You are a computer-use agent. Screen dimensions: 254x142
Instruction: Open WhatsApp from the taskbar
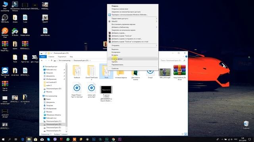tap(68, 139)
